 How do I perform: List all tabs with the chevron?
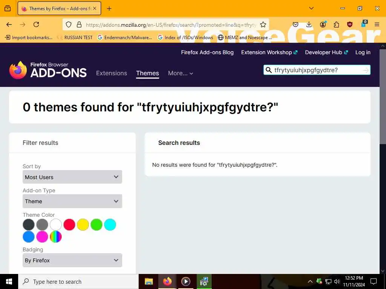click(x=311, y=8)
